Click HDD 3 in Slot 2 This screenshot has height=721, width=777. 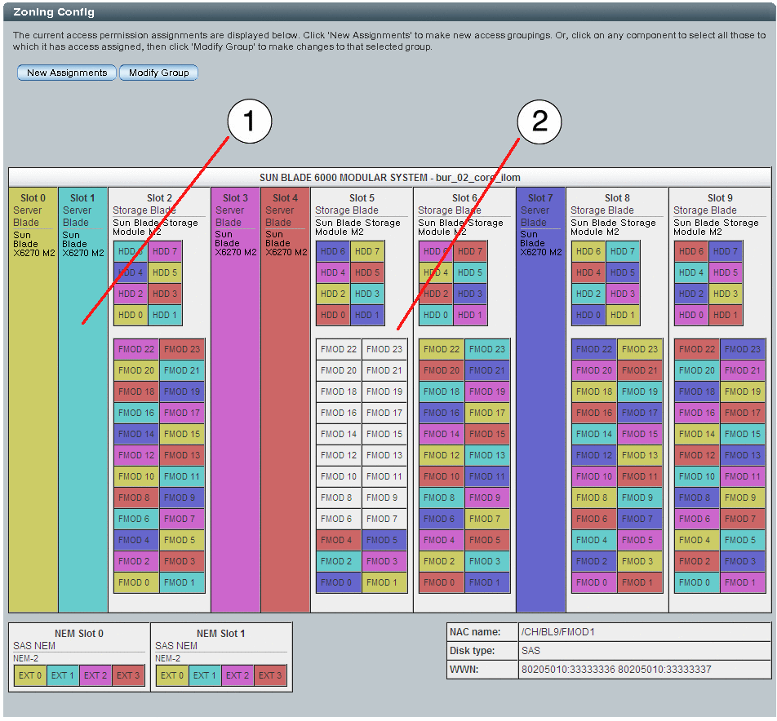(165, 294)
